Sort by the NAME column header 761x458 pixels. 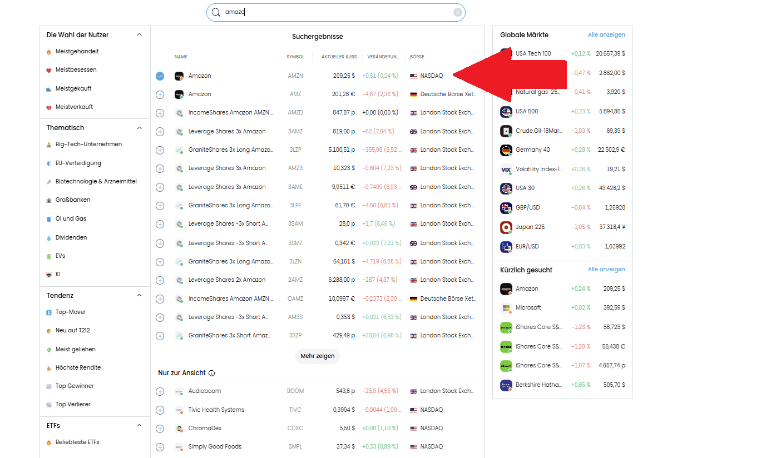click(181, 57)
